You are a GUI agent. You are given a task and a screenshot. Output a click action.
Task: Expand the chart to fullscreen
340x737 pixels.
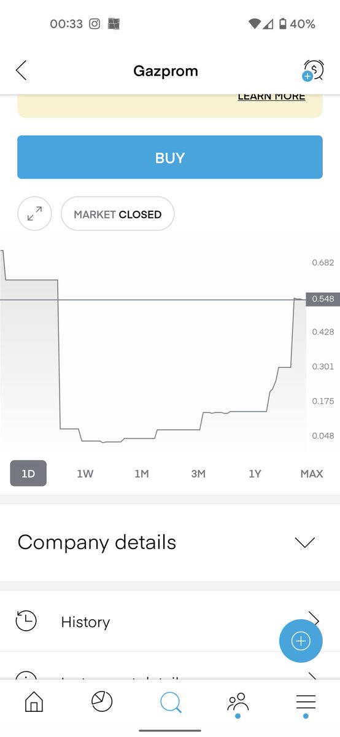[34, 214]
